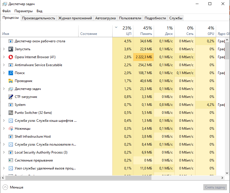Viewport: 230px width, 193px height.
Task: Click the Ножницы scissors icon
Action: point(10,128)
